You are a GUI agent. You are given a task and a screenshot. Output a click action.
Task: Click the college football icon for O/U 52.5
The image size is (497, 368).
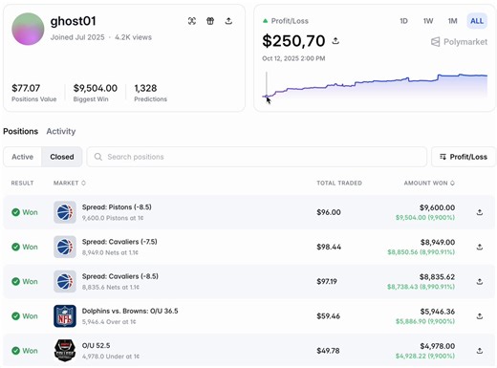pos(65,351)
